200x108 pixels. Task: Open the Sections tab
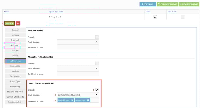(15, 35)
